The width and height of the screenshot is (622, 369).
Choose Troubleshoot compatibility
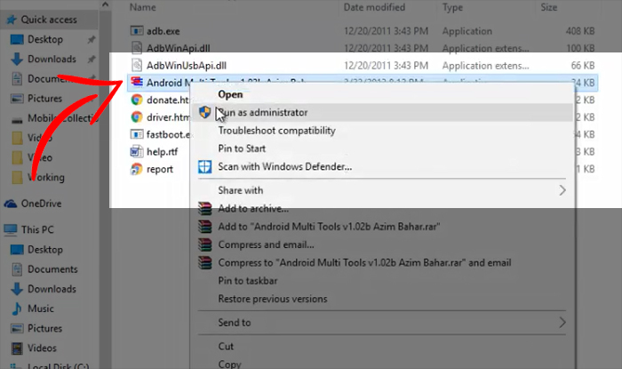click(x=276, y=131)
